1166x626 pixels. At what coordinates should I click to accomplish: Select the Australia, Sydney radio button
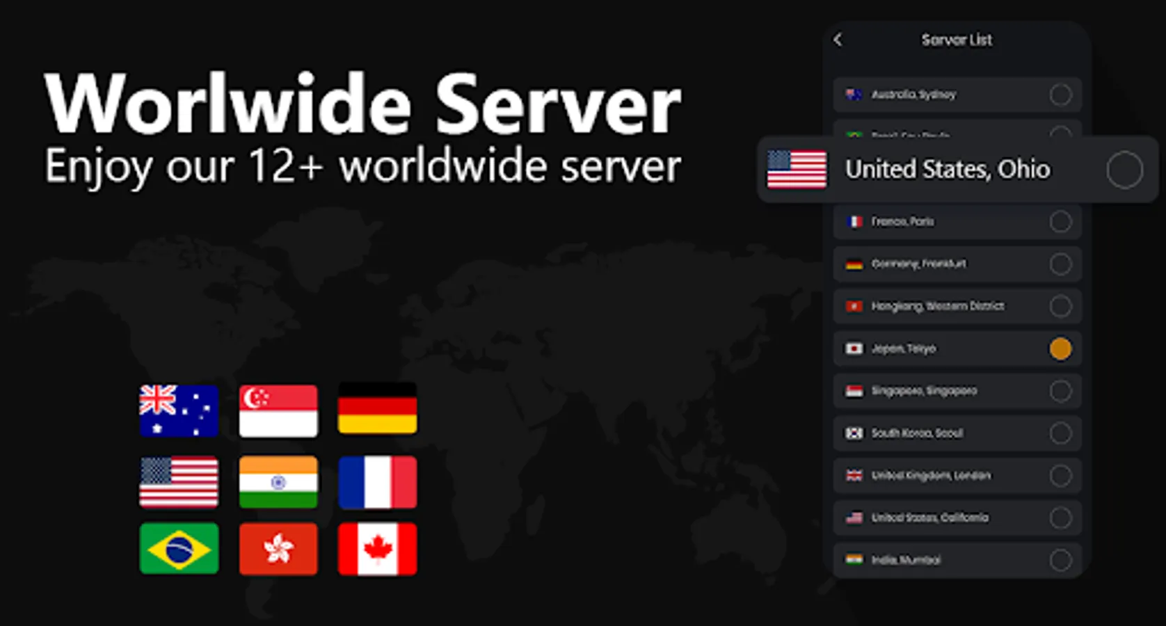tap(1060, 95)
